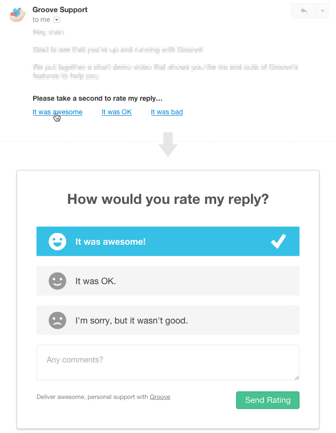This screenshot has height=433, width=336.
Task: Select the 'It was awesome!' rating option
Action: click(168, 241)
